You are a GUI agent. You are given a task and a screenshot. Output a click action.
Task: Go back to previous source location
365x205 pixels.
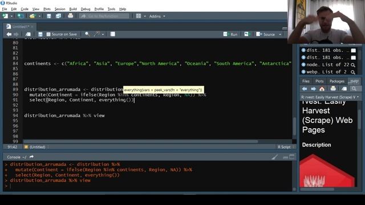pos(9,34)
